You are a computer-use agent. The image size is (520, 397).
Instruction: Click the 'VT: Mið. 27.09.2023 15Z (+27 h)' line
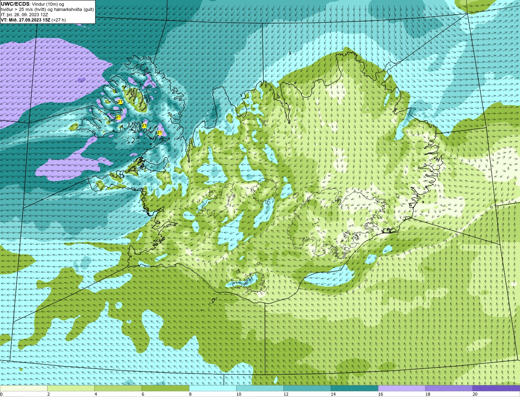point(33,20)
